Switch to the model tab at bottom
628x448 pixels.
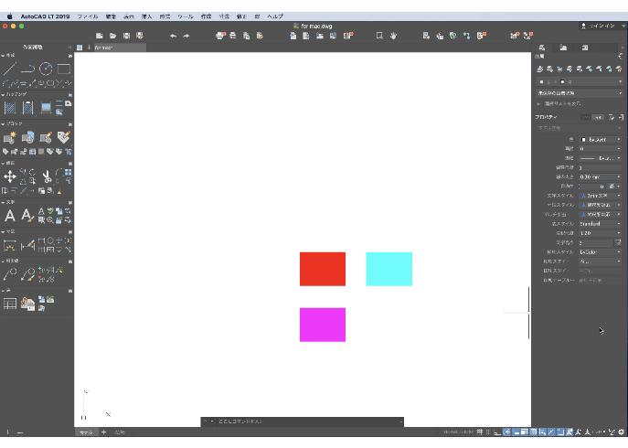86,432
